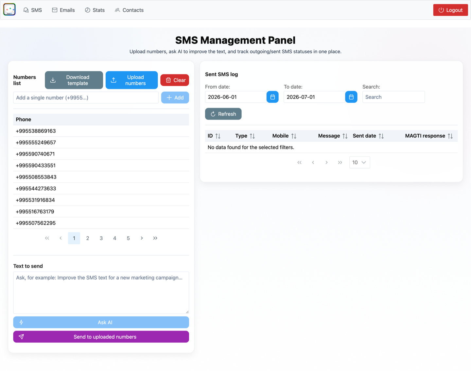Open the Emails nav item
This screenshot has height=371, width=471.
tap(63, 10)
